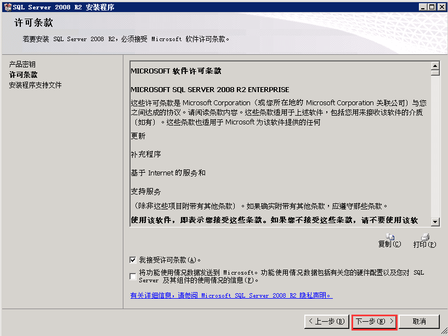Image resolution: width=448 pixels, height=336 pixels.
Task: Close the installer window
Action: pos(441,7)
